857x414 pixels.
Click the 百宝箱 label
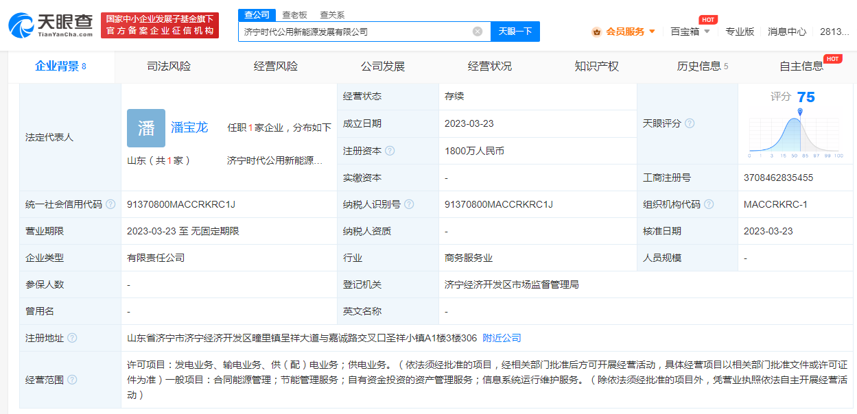685,32
